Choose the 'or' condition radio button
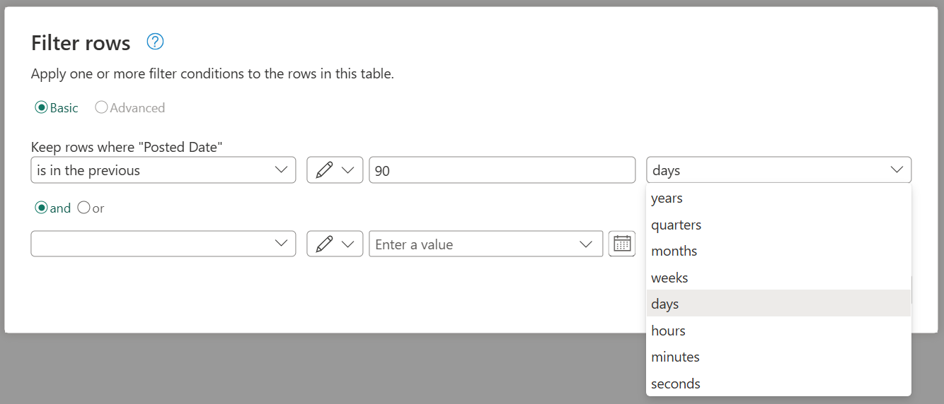Screen dimensions: 944x404 point(84,208)
